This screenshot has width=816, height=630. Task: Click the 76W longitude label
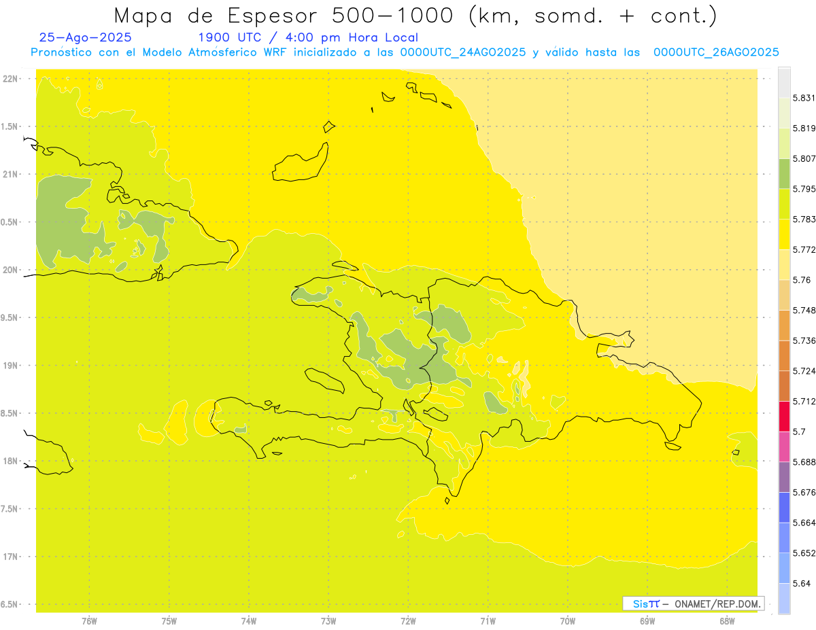[x=89, y=621]
